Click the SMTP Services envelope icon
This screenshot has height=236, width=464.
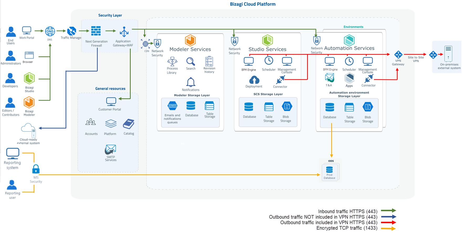pos(110,150)
